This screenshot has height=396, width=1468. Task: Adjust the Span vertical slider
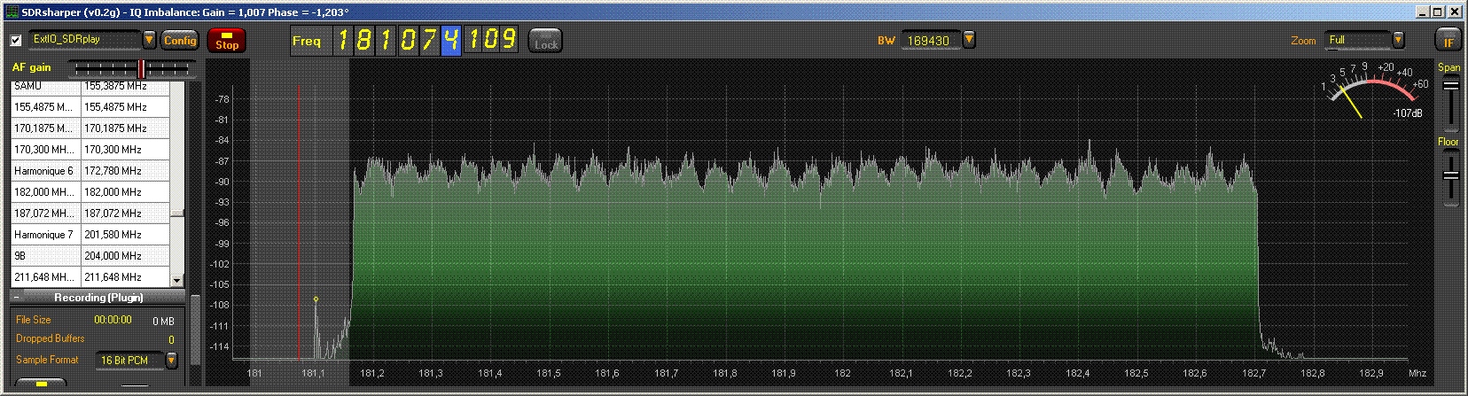coord(1450,104)
